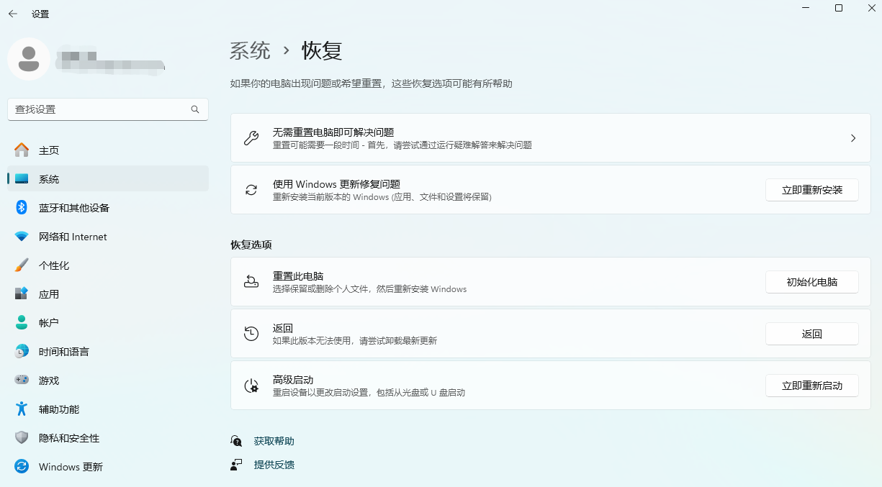
Task: Click the 高级启动 power gear icon
Action: (x=251, y=386)
